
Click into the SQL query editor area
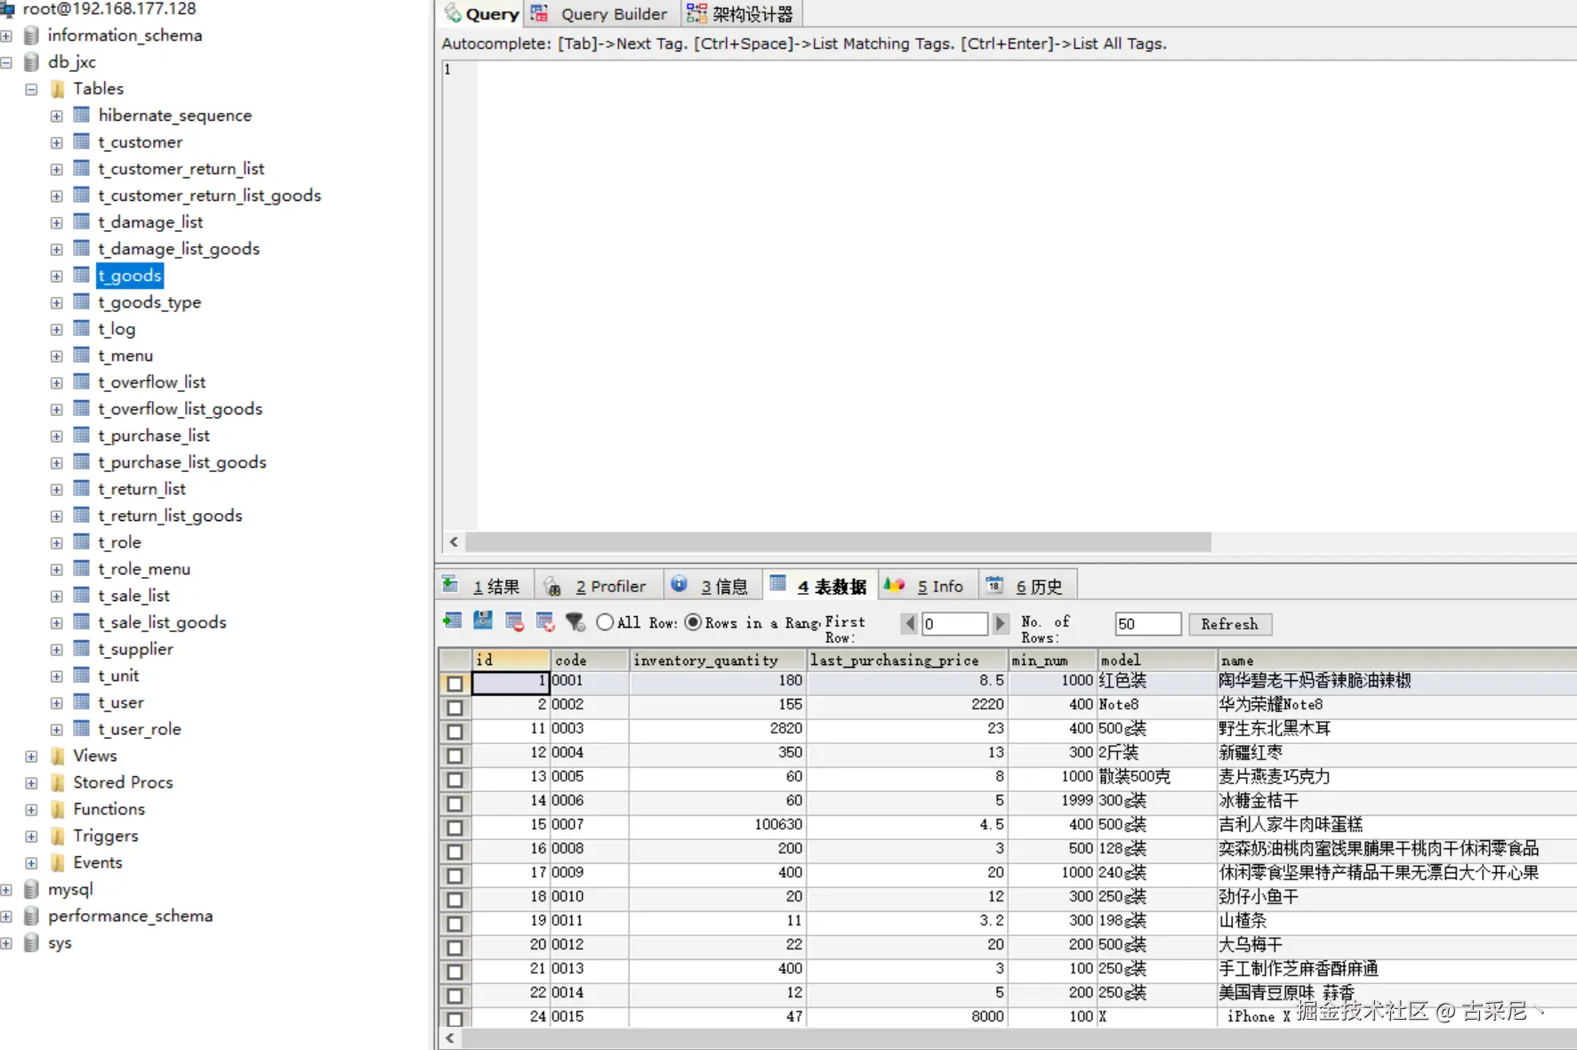1026,295
